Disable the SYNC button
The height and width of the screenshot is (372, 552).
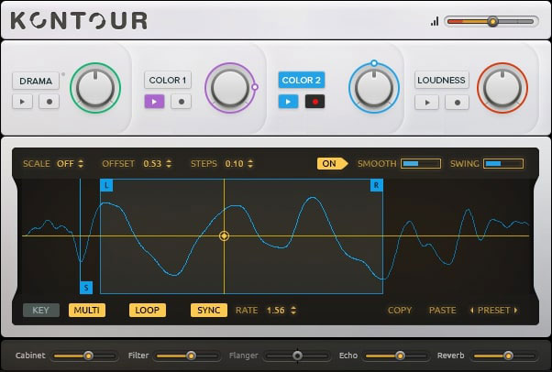209,310
